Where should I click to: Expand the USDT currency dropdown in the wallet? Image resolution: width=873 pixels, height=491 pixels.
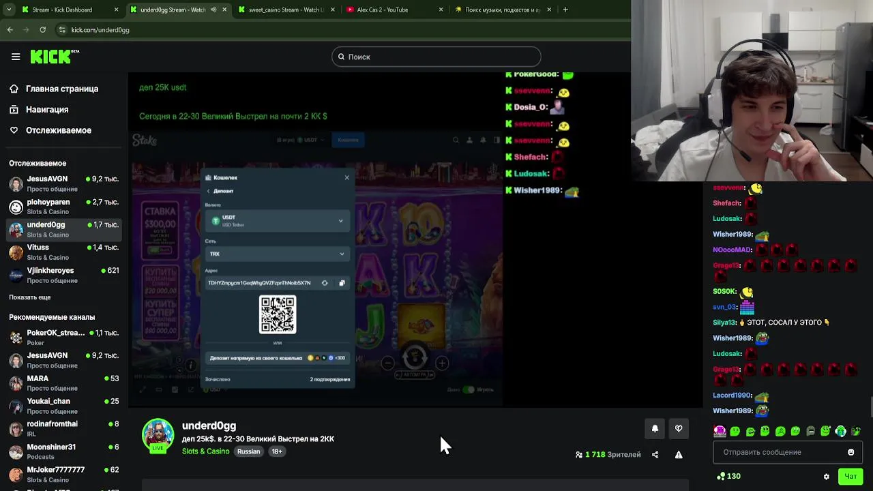[x=278, y=220]
